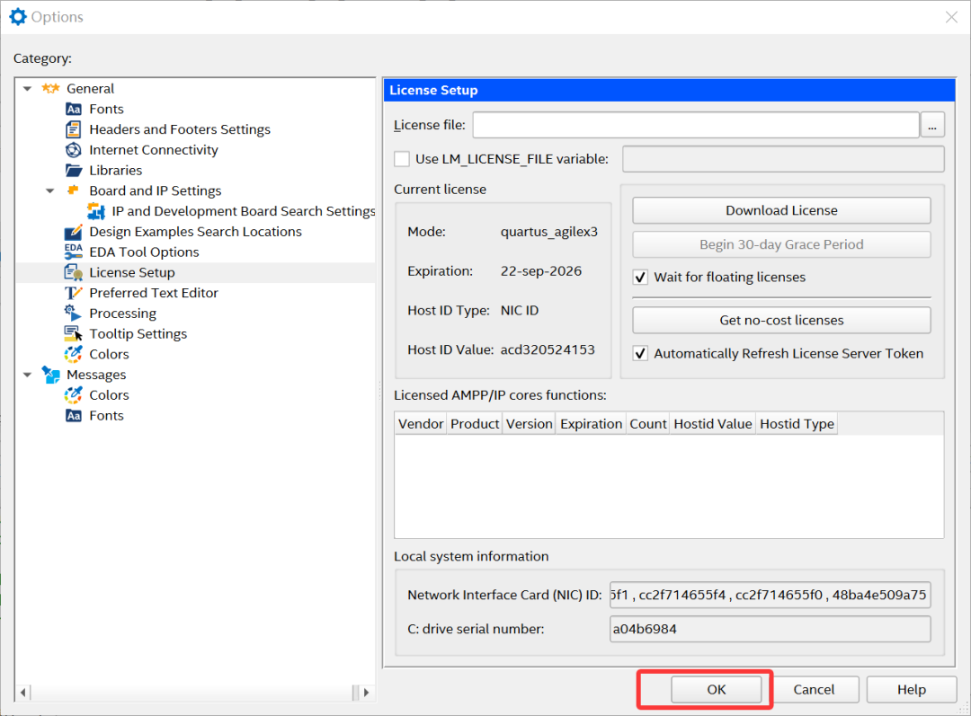Click the Download License button
This screenshot has width=971, height=716.
coord(781,210)
